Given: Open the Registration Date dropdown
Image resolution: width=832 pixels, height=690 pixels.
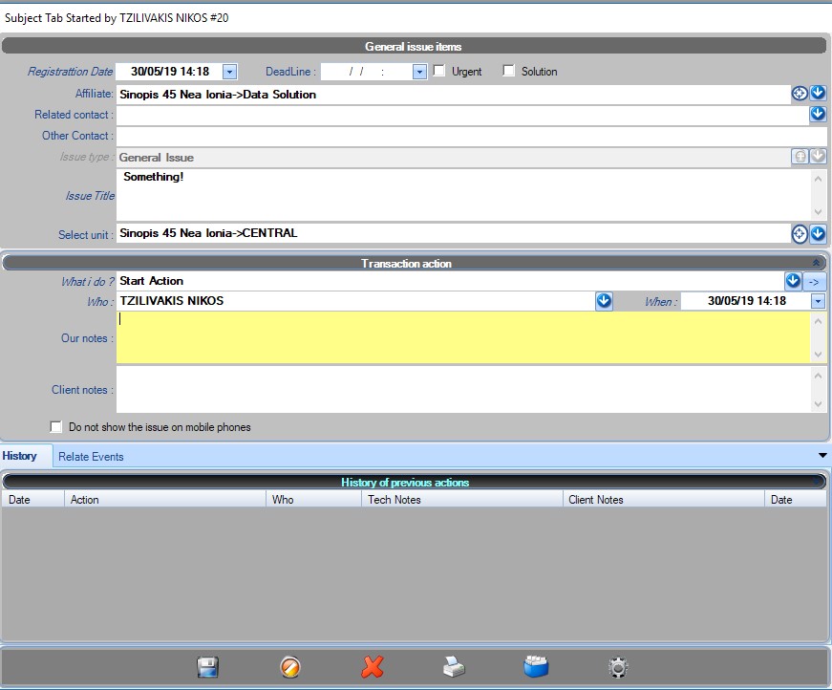Looking at the screenshot, I should tap(229, 71).
